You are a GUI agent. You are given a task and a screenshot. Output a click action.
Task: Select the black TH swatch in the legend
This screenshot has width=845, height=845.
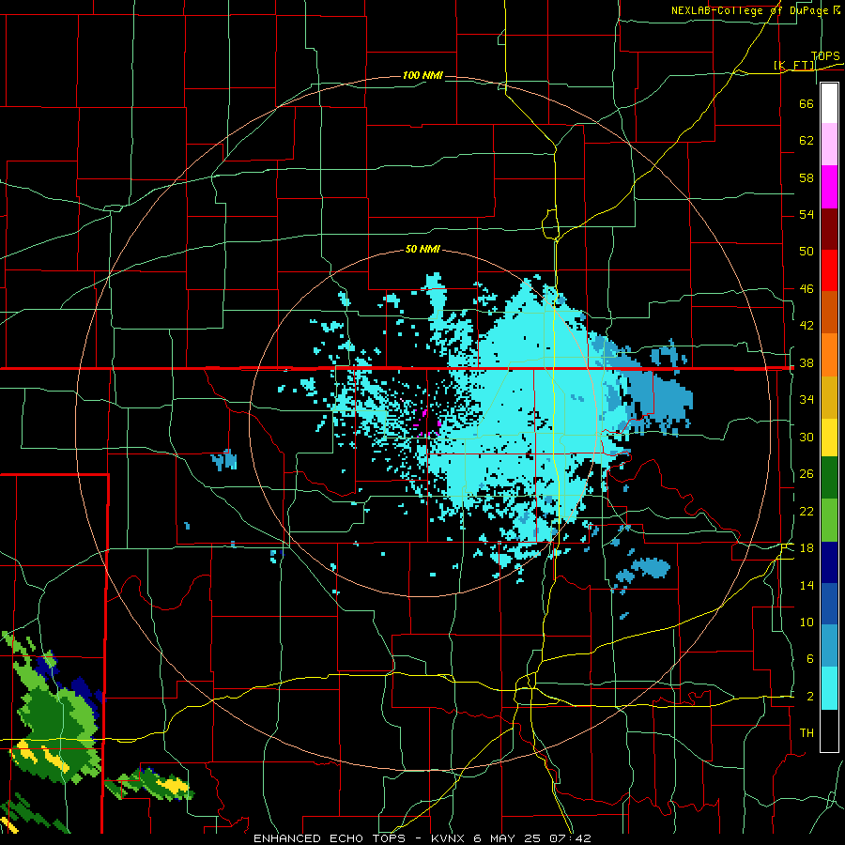point(829,730)
